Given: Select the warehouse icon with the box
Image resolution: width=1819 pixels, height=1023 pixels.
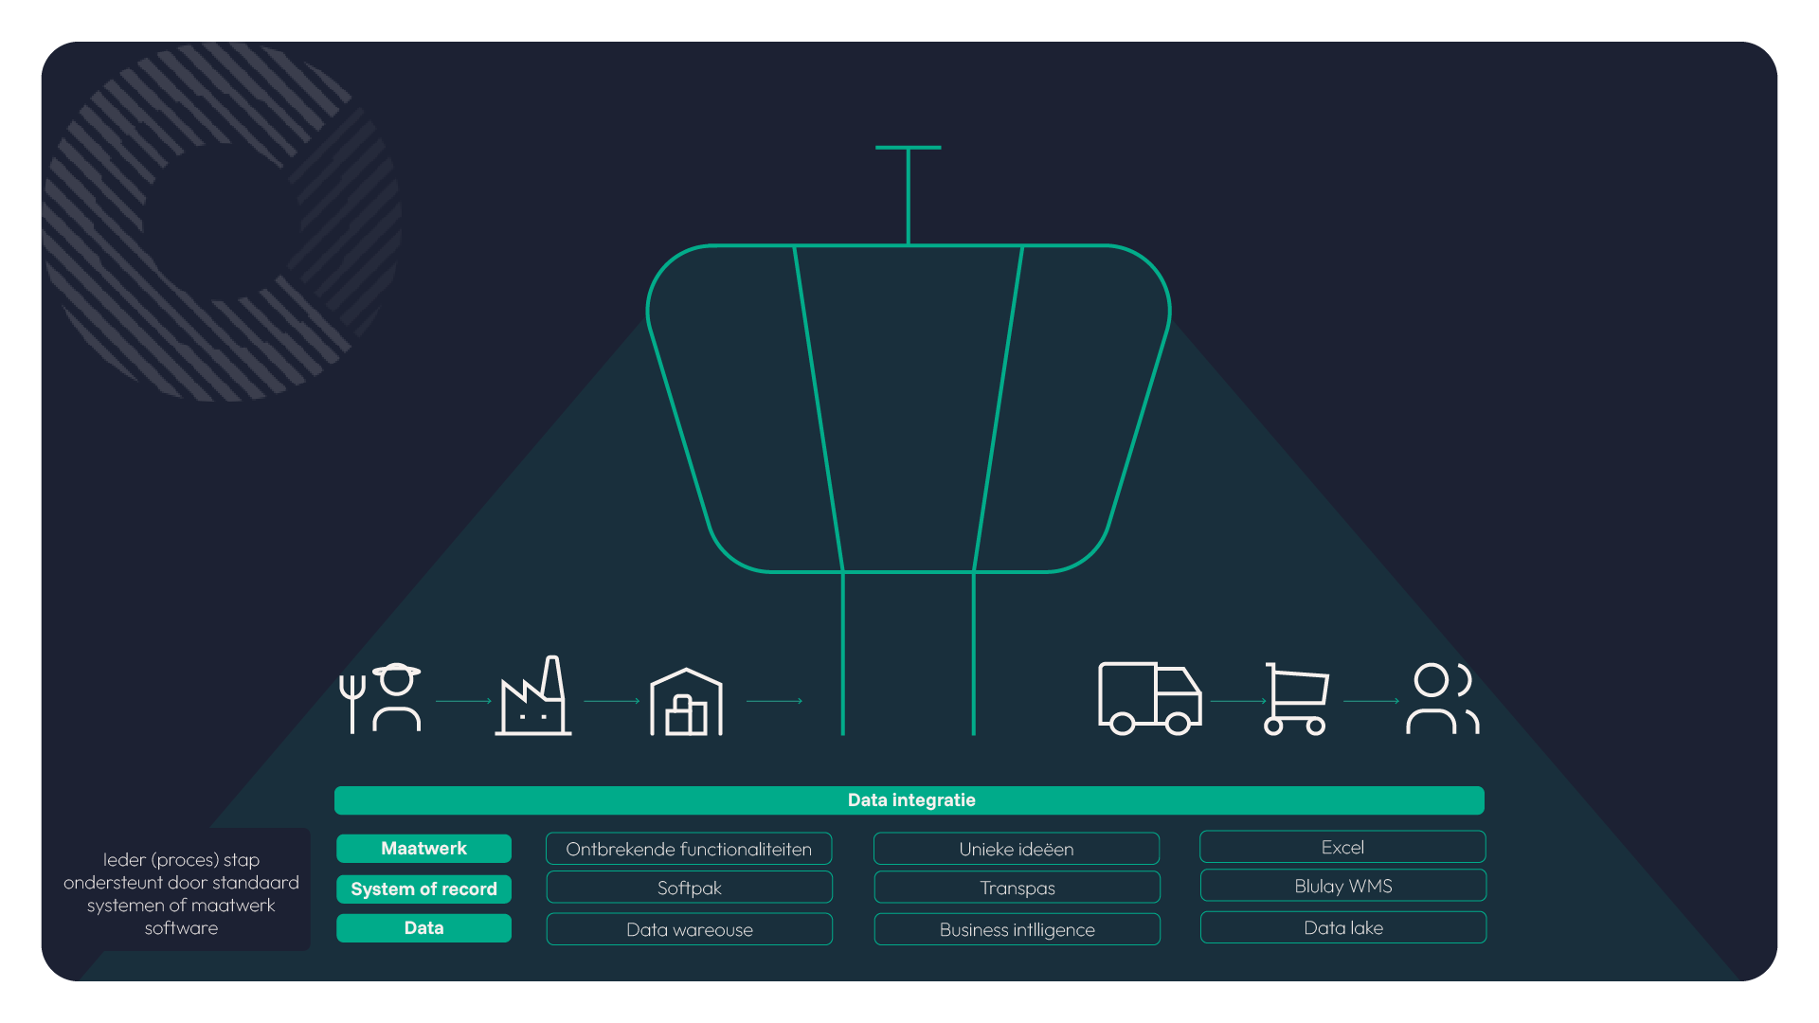Looking at the screenshot, I should [x=686, y=701].
